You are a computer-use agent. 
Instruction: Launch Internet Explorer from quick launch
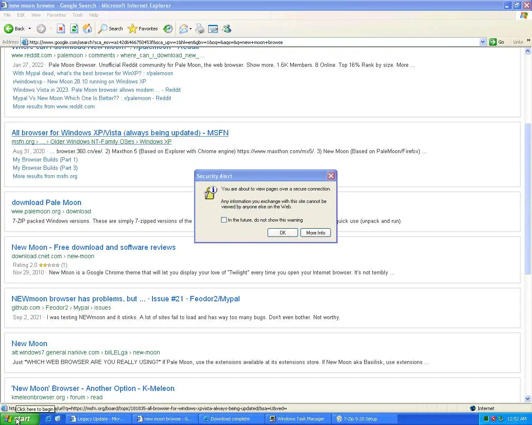[x=48, y=419]
